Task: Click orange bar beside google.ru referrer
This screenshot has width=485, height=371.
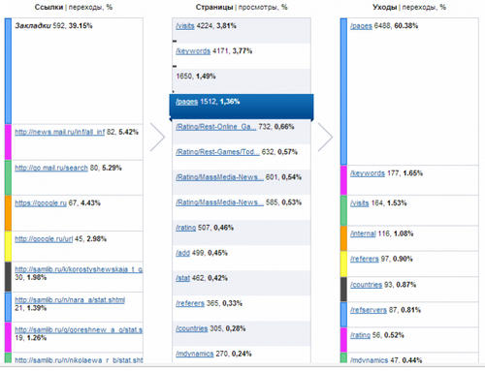Action: (x=8, y=213)
